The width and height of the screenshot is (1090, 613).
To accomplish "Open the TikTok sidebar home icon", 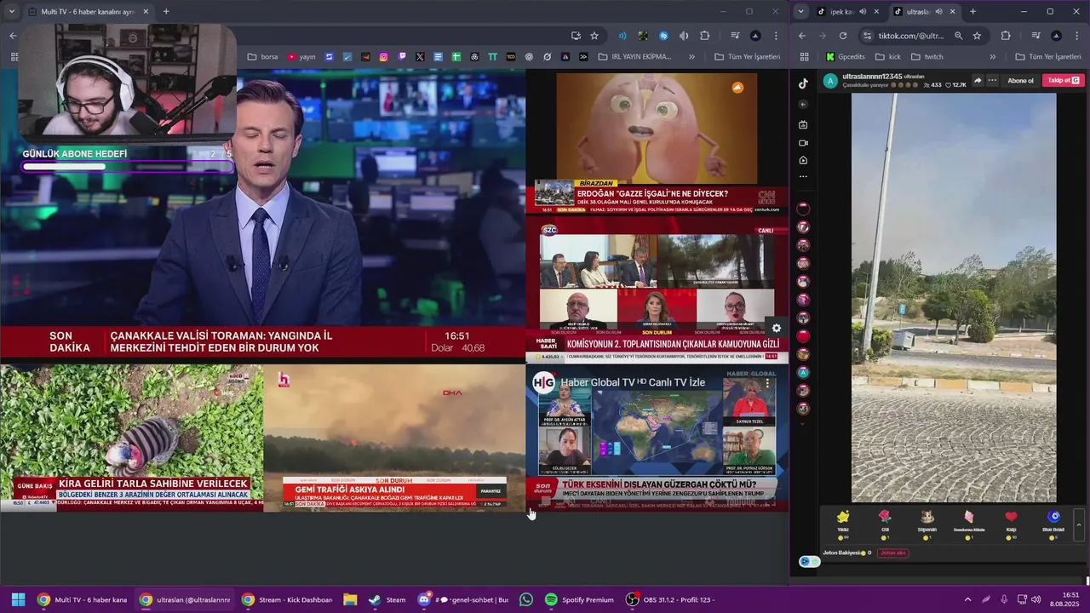I will [x=803, y=160].
